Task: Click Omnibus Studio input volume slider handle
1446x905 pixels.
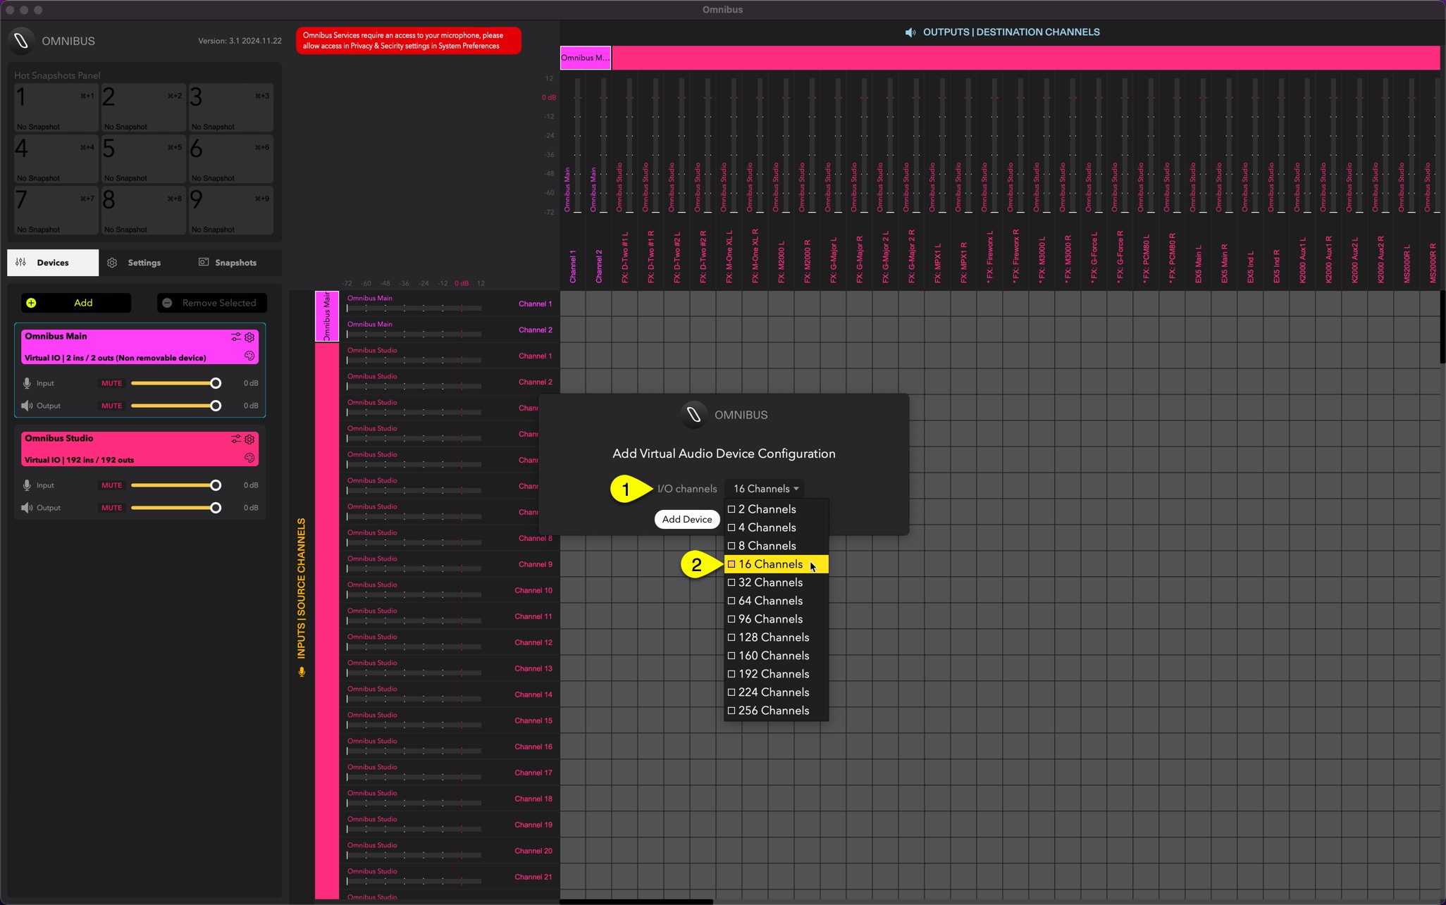Action: (216, 485)
